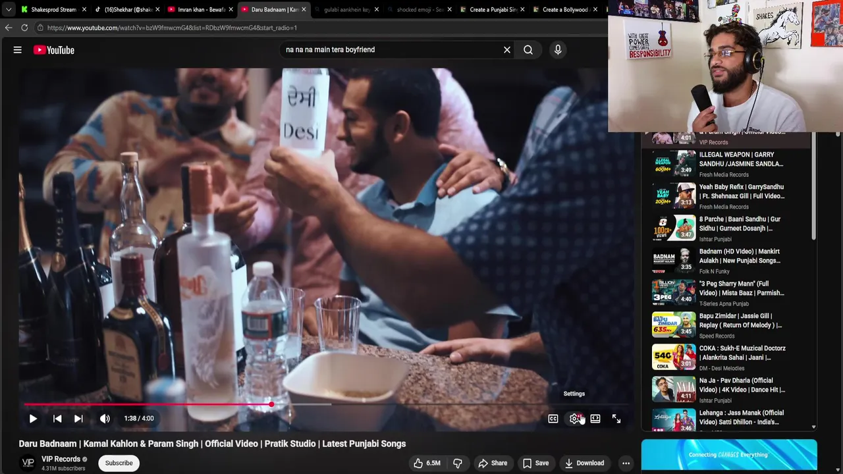Switch to Create a Bollywood tab
This screenshot has height=474, width=843.
tap(564, 10)
